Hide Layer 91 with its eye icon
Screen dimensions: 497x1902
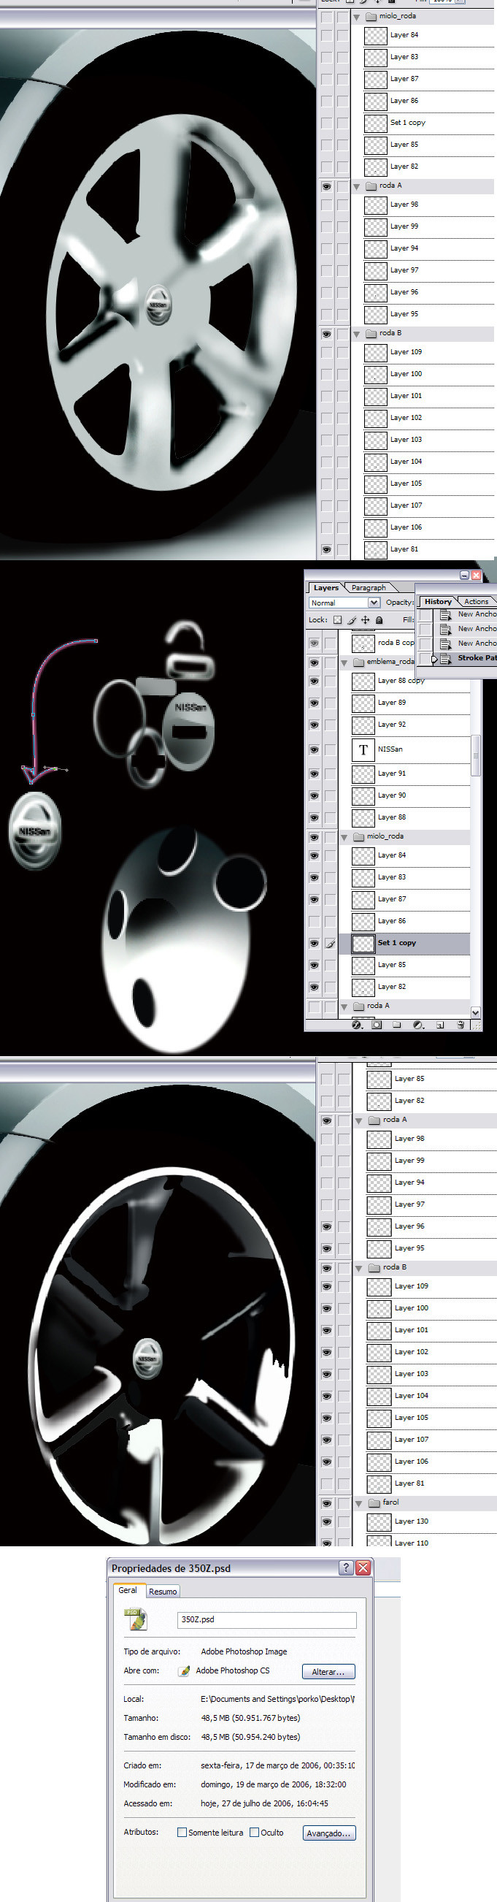(x=313, y=774)
